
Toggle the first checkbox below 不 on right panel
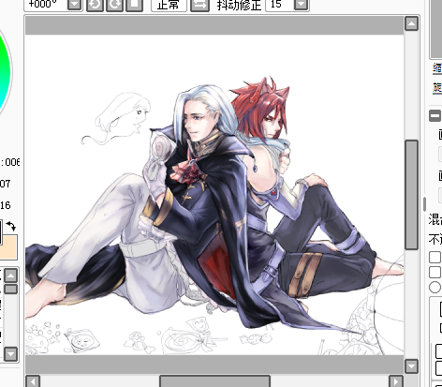tap(435, 258)
